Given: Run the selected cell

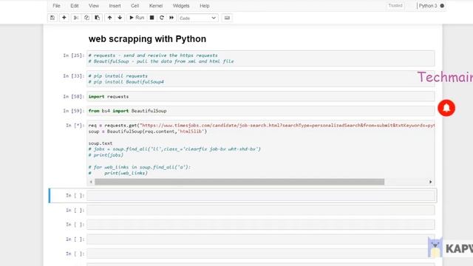Looking at the screenshot, I should coord(137,18).
